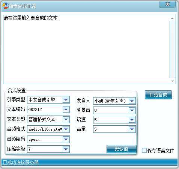This screenshot has height=169, width=179.
Task: Expand the 压缩等级 dropdown
Action: pyautogui.click(x=66, y=149)
